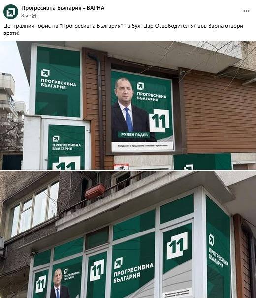Click the globe public audience icon
The height and width of the screenshot is (298, 256).
click(34, 16)
